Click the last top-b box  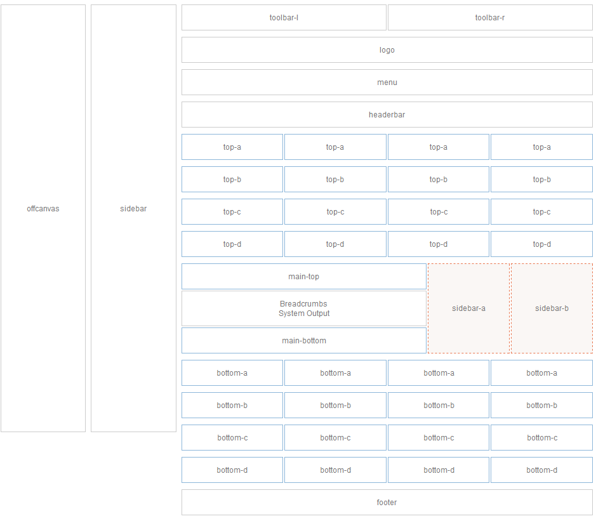point(541,180)
